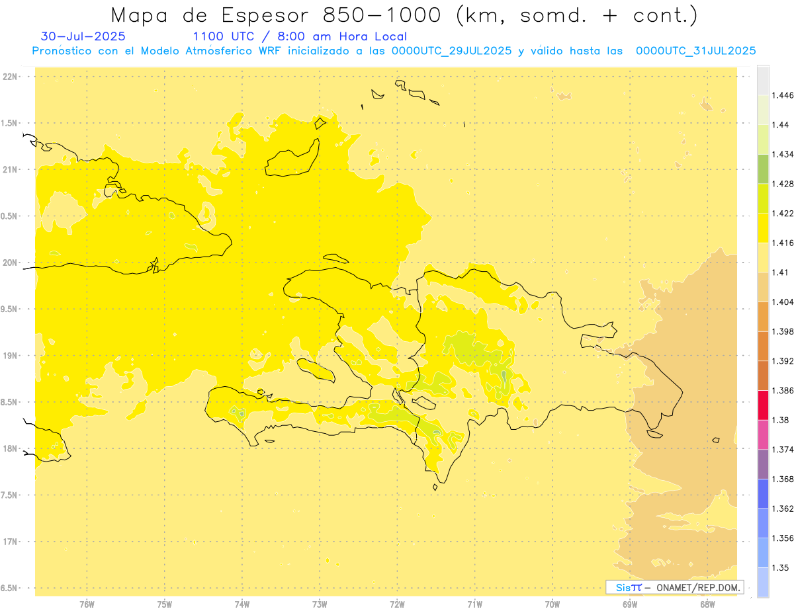The width and height of the screenshot is (794, 613).
Task: Click the '7.5N' latitude axis label
Action: click(x=10, y=495)
